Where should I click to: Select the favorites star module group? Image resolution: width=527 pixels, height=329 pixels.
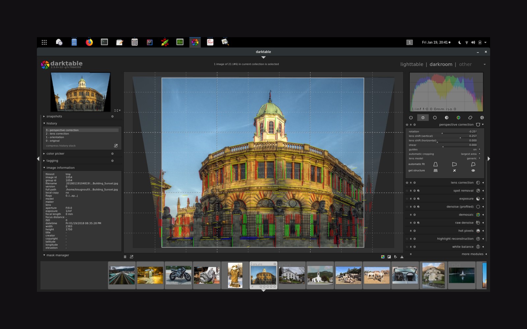pyautogui.click(x=423, y=117)
